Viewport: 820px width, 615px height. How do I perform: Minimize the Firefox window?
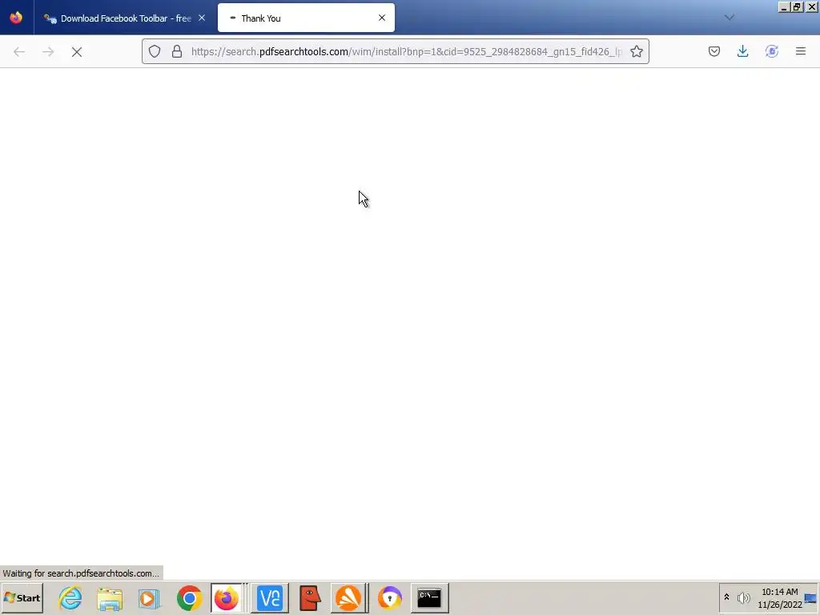pos(783,7)
